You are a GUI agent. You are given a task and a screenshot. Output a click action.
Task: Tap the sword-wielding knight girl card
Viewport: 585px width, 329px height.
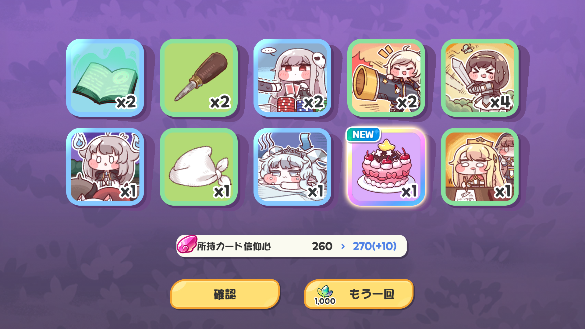coord(480,78)
